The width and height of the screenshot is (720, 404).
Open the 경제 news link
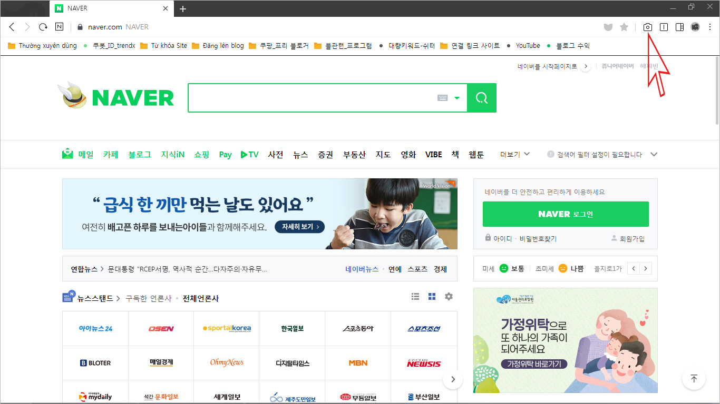(x=440, y=269)
